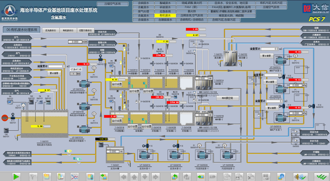Click the up arrow navigation icon
The image size is (330, 181).
coord(134,177)
